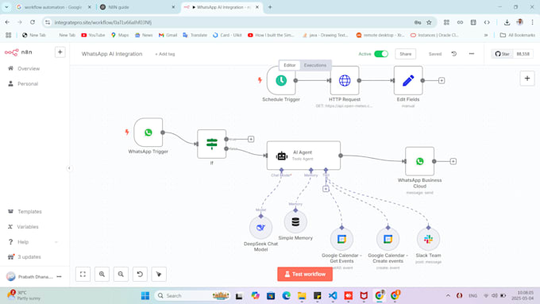Open Personal in sidebar

point(28,83)
